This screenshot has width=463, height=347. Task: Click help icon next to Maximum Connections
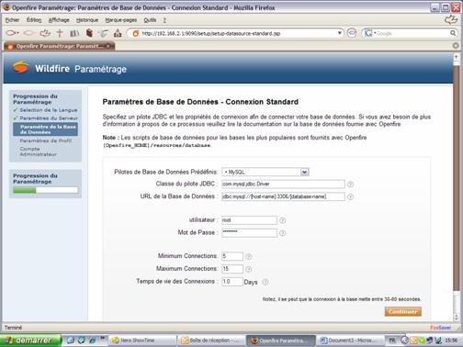coord(249,269)
